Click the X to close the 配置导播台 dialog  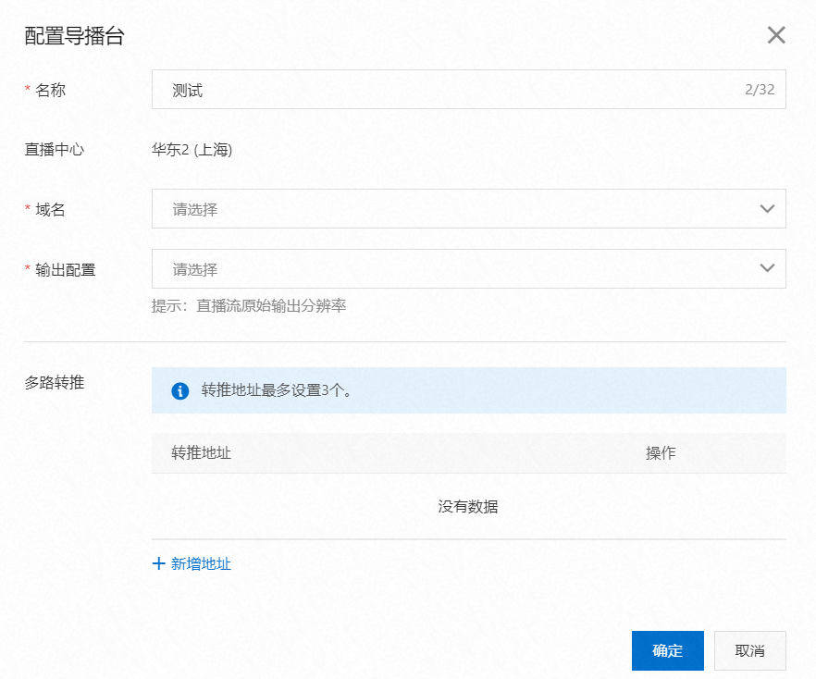775,35
